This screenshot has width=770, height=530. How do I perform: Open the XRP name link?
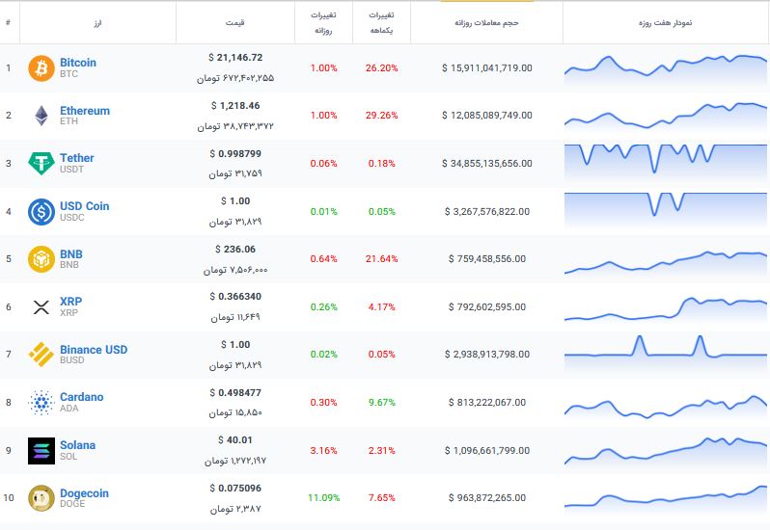(70, 302)
